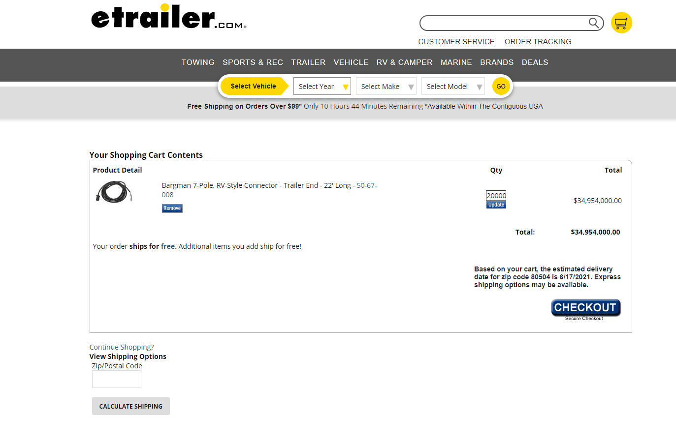Click the free shipping over $99 banner text
This screenshot has height=445, width=676.
coord(365,106)
